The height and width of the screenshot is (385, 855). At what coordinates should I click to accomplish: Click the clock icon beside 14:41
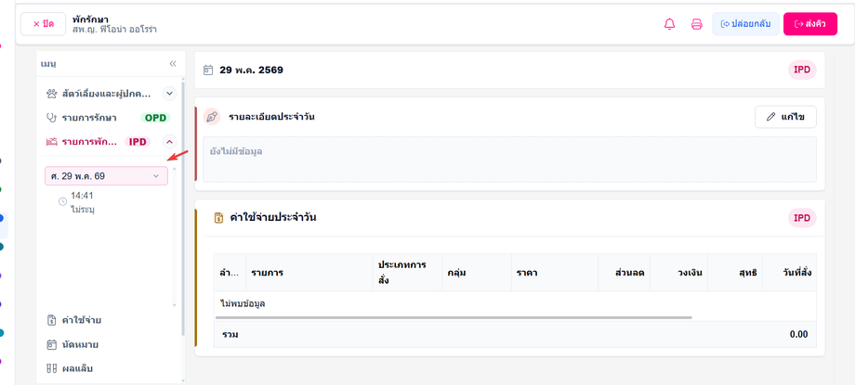click(x=62, y=202)
